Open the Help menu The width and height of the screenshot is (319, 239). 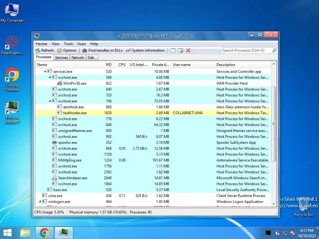pyautogui.click(x=94, y=44)
